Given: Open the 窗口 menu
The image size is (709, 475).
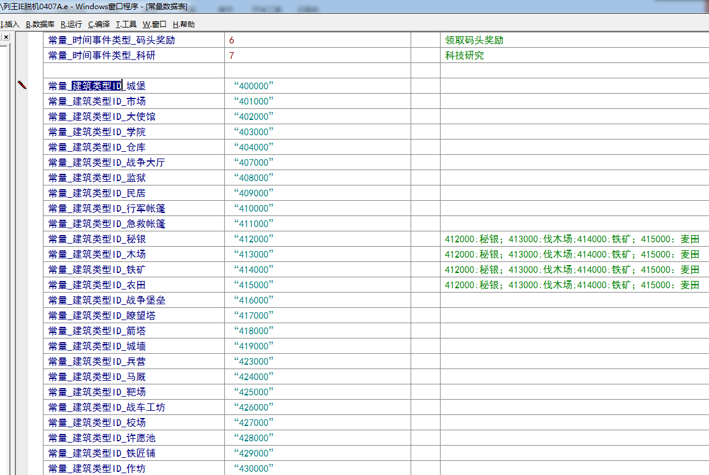Looking at the screenshot, I should click(x=154, y=24).
